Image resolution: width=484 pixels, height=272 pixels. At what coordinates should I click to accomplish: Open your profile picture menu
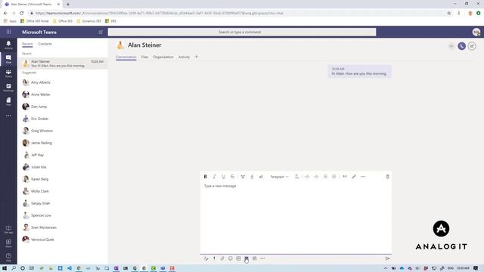[476, 32]
